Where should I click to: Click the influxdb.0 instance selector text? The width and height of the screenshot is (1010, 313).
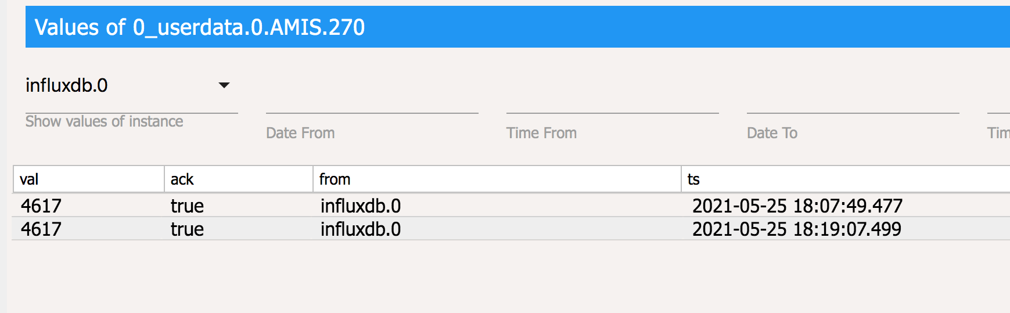(x=67, y=85)
